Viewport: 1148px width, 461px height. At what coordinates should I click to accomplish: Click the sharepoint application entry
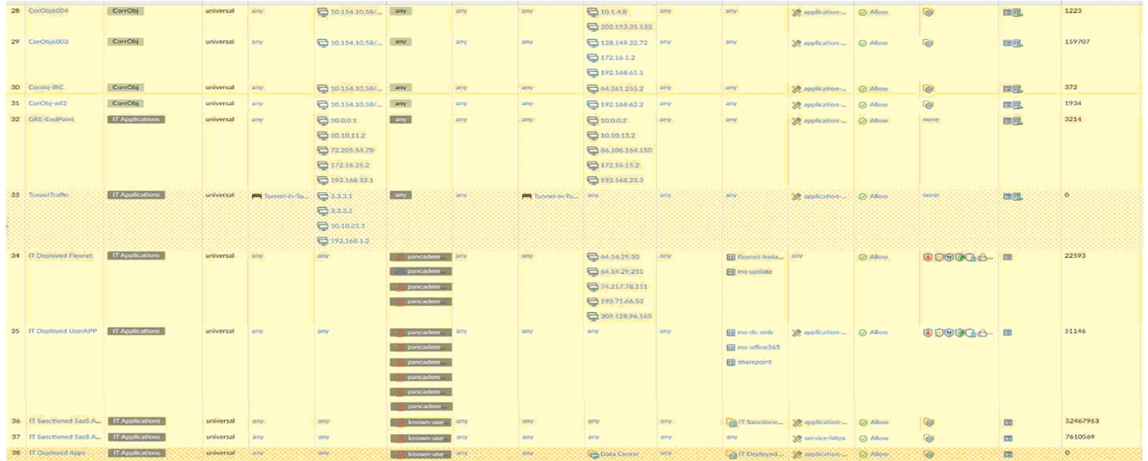(754, 362)
